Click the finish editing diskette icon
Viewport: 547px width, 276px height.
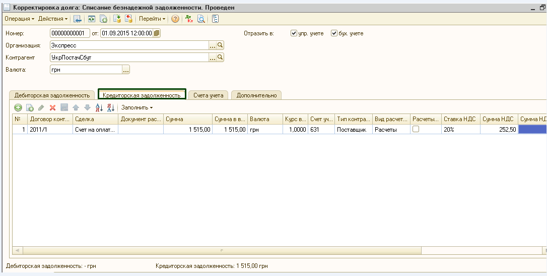tap(64, 107)
